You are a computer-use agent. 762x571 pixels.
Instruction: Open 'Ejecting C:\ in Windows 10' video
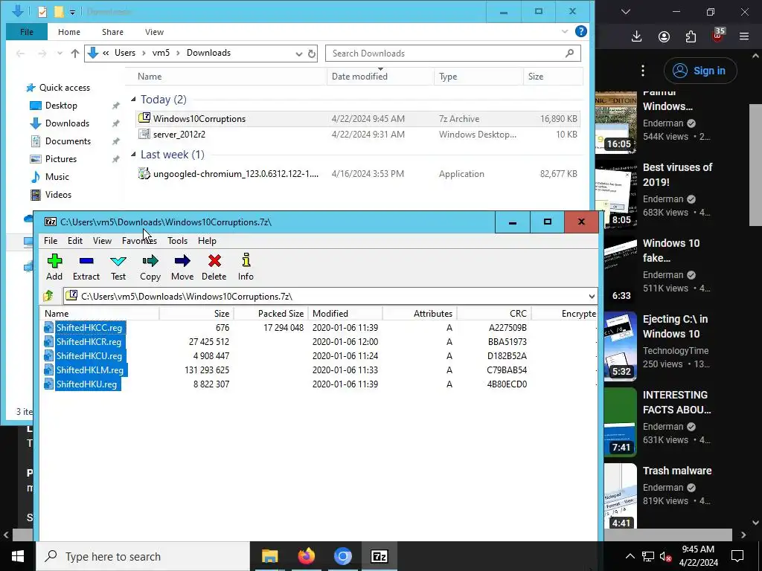[675, 326]
